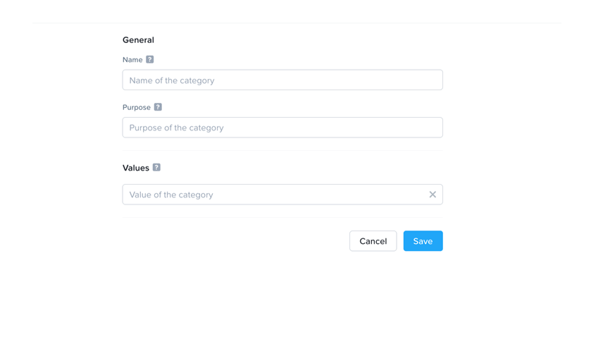Click the Values section heading
The width and height of the screenshot is (615, 361).
(136, 168)
